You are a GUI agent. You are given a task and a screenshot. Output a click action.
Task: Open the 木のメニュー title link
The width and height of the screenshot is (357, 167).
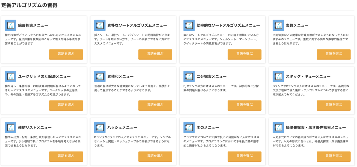click(208, 128)
